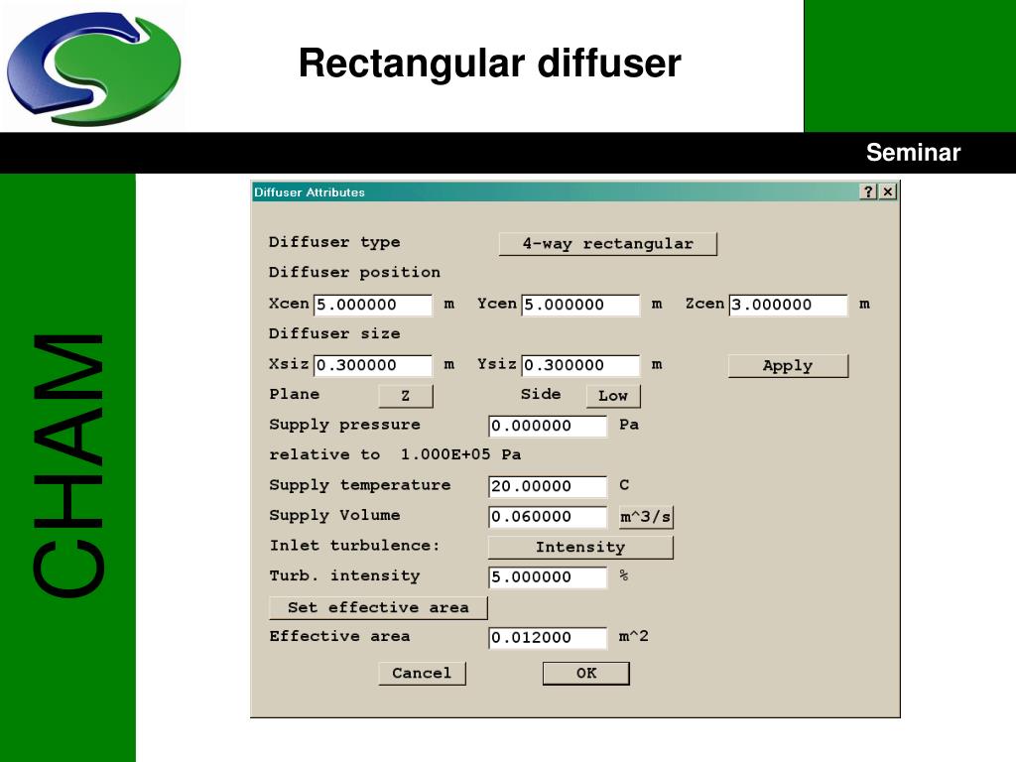Image resolution: width=1016 pixels, height=762 pixels.
Task: Click the 'Pa' unit beside Supply pressure field
Action: click(628, 425)
